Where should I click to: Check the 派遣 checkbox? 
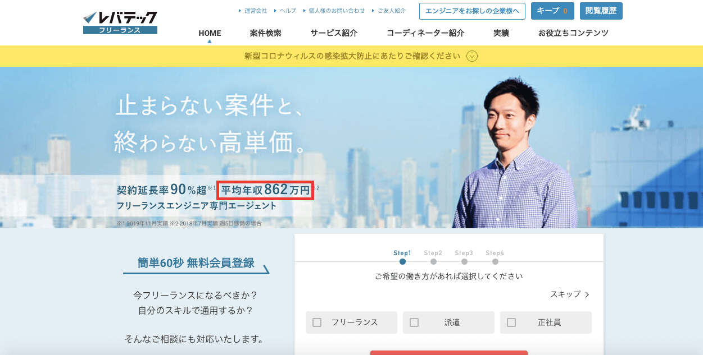414,322
